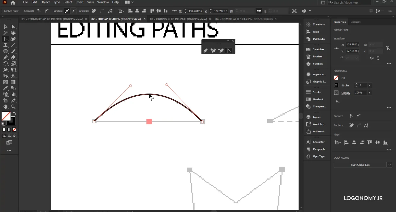Click the Eraser tool

[x=13, y=57]
